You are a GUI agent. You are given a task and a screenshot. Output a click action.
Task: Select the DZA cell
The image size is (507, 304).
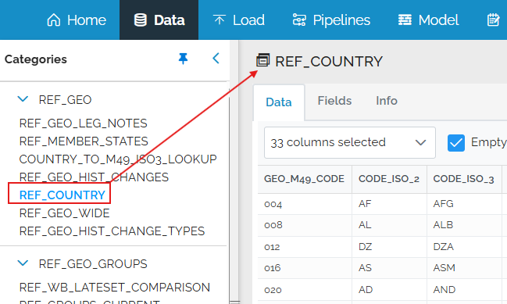click(464, 247)
